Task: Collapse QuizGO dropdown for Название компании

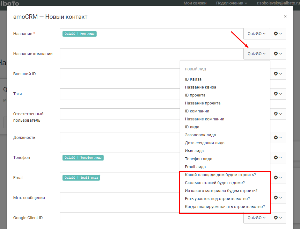Action: 257,54
